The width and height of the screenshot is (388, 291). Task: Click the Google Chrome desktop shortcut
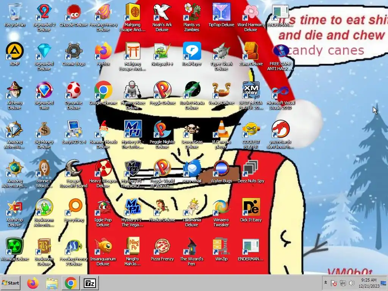103,94
